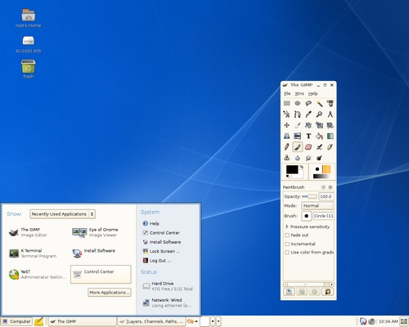Open the Recently Used Applications dropdown
Screen dimensions: 409x327
point(62,214)
